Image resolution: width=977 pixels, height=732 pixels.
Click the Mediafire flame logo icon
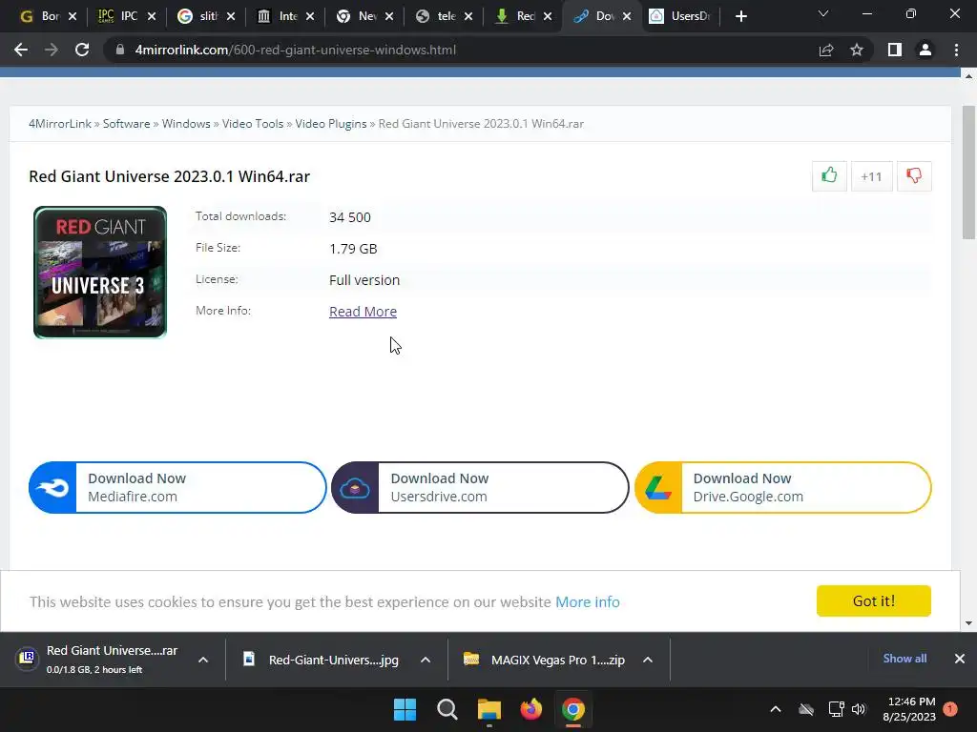(x=53, y=488)
